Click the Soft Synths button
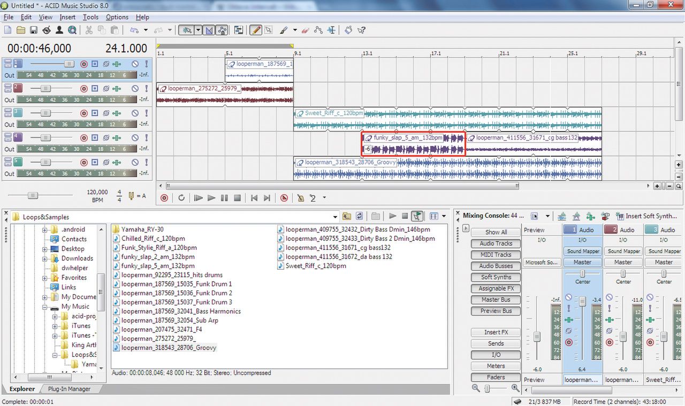 coord(496,277)
